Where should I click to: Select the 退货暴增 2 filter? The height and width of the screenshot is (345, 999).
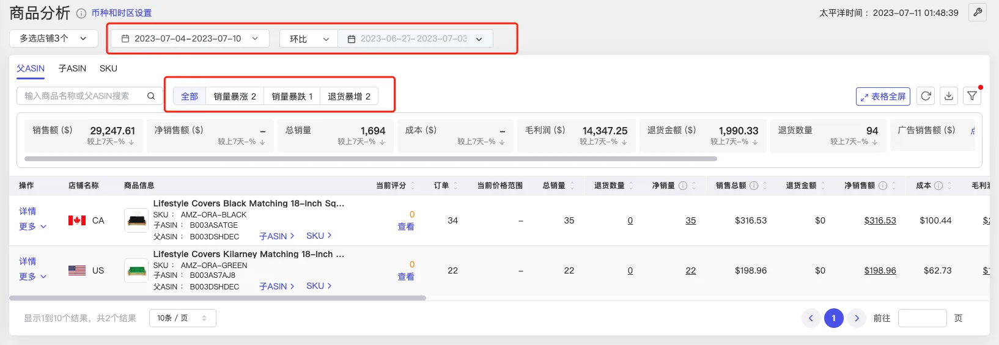tap(349, 96)
